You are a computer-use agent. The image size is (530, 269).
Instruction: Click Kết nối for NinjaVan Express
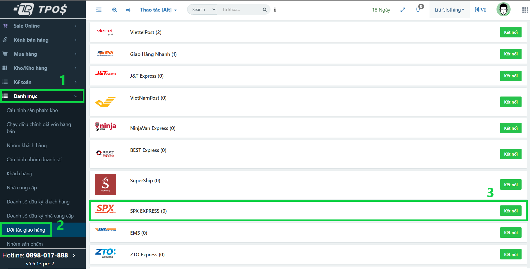tap(511, 128)
